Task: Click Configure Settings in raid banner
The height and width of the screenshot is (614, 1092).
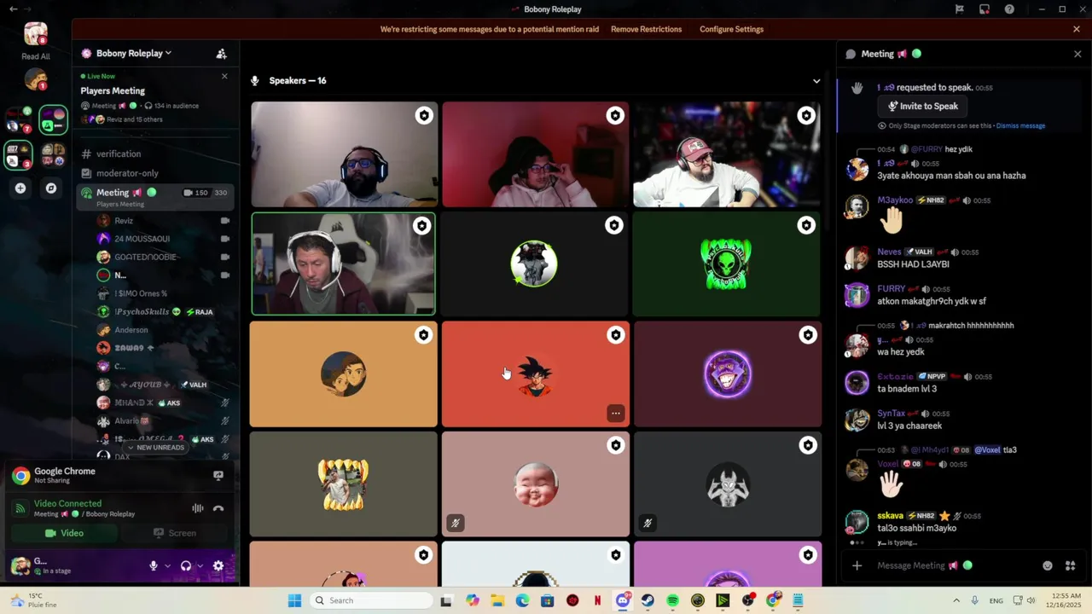Action: (731, 29)
